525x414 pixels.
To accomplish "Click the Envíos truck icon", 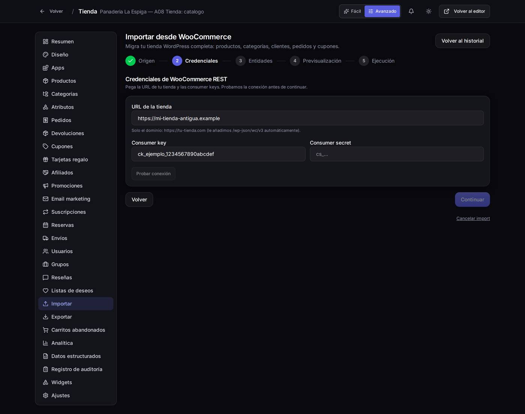I will pos(45,238).
